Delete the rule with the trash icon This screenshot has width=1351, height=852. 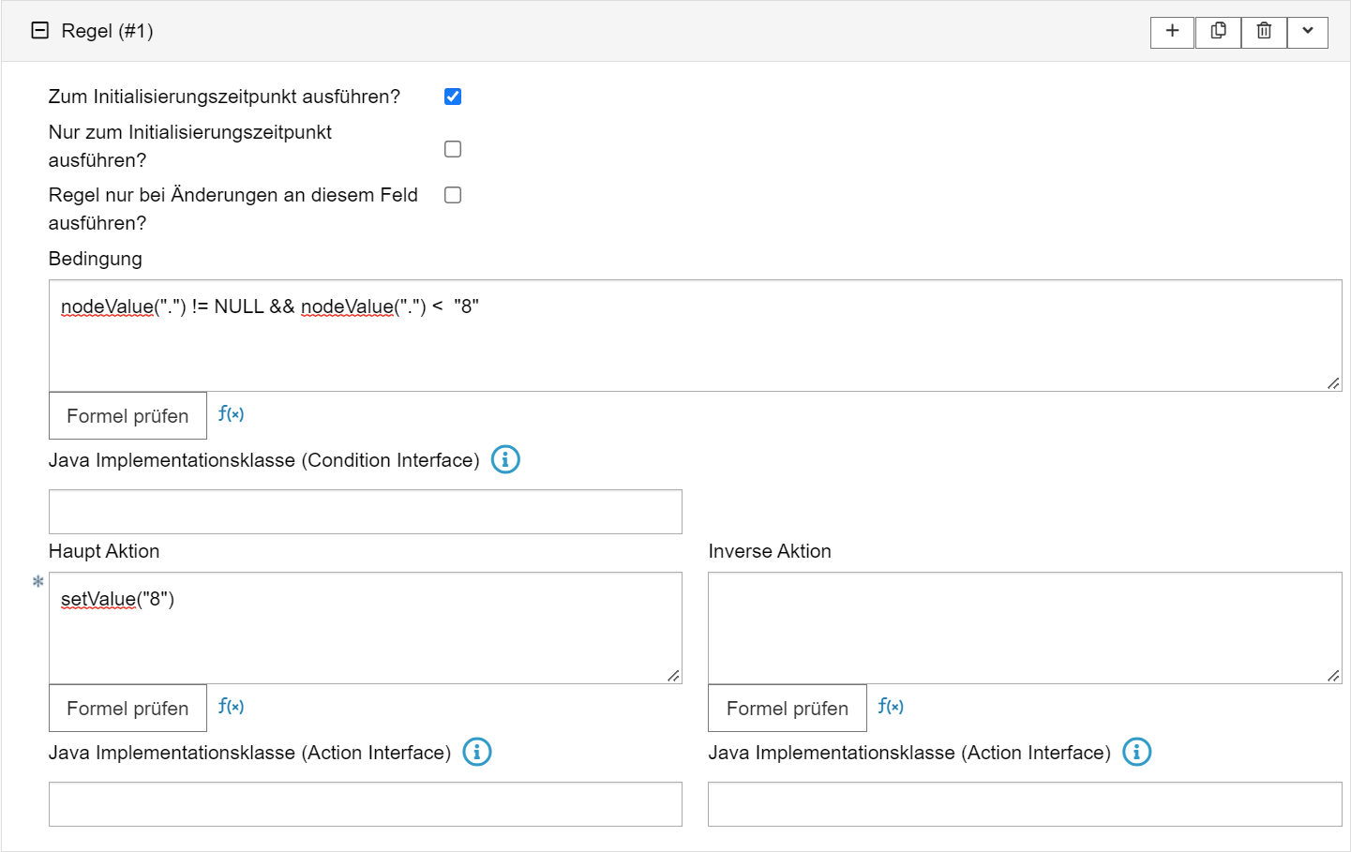coord(1264,31)
